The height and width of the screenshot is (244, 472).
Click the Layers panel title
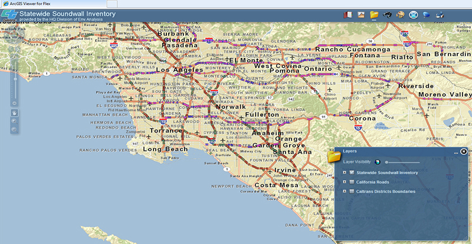(x=350, y=151)
